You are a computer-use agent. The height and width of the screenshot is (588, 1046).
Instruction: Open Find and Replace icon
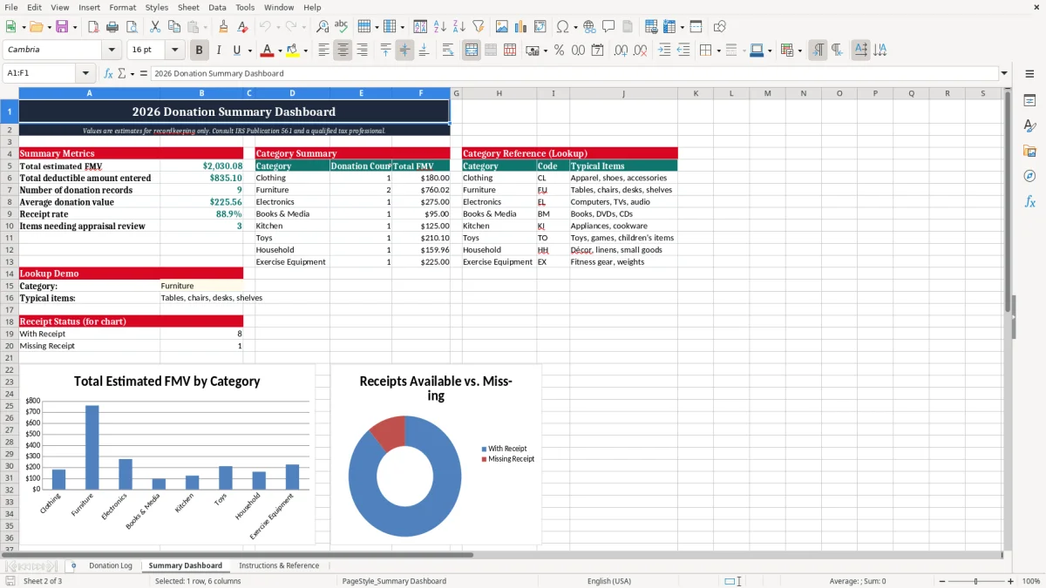(x=323, y=27)
